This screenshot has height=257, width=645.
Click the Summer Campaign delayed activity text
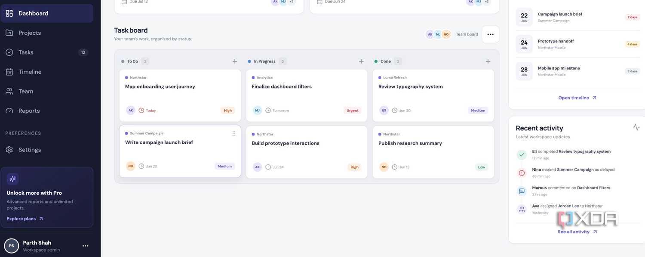pos(573,169)
